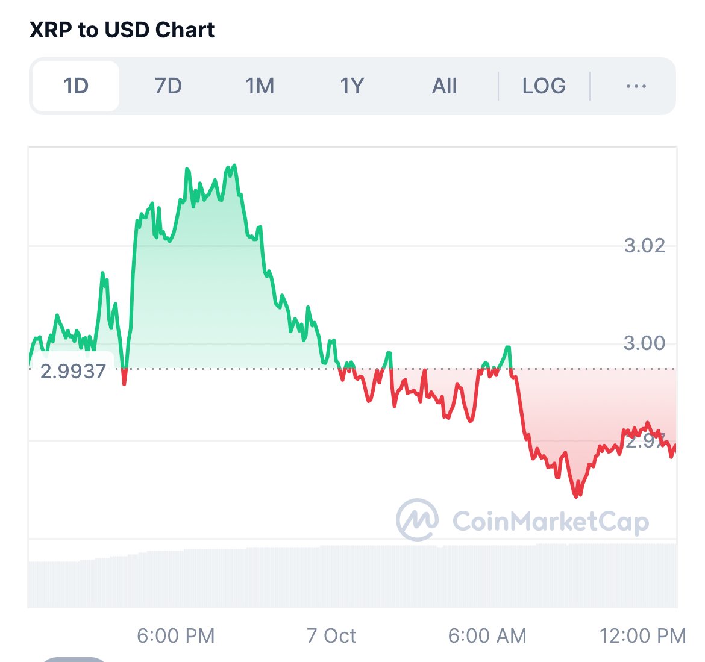
Task: Open the three-dot more options menu
Action: (x=636, y=86)
